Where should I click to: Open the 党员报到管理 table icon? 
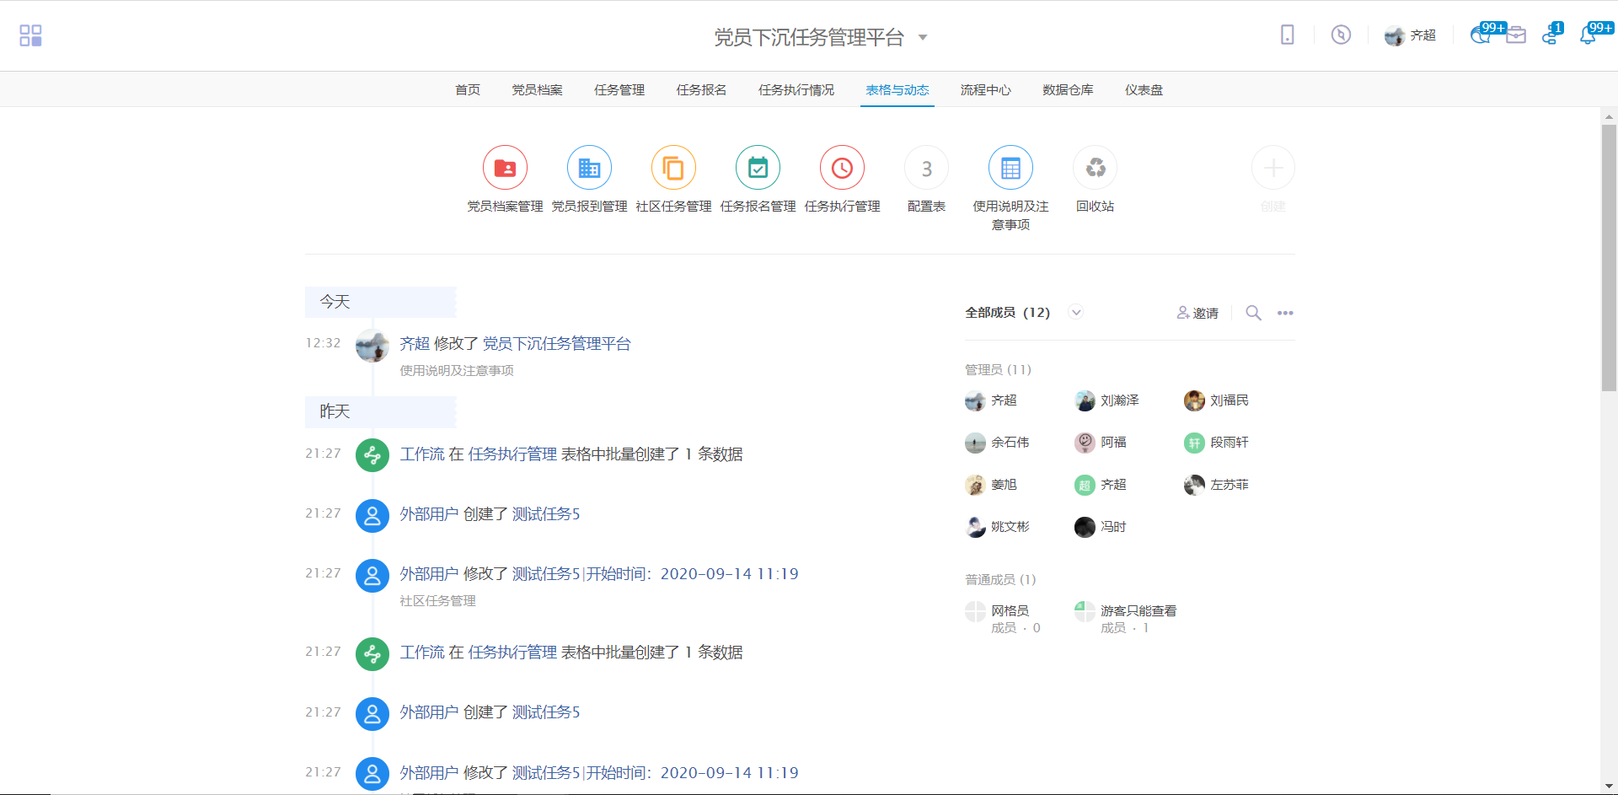(589, 169)
